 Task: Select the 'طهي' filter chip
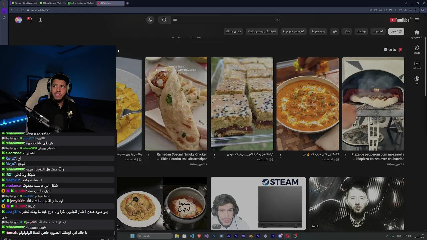point(335,31)
